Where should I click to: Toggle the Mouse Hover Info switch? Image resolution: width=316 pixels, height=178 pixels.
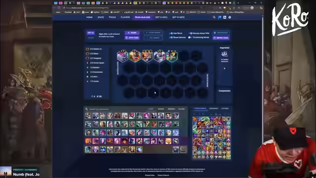click(x=191, y=33)
